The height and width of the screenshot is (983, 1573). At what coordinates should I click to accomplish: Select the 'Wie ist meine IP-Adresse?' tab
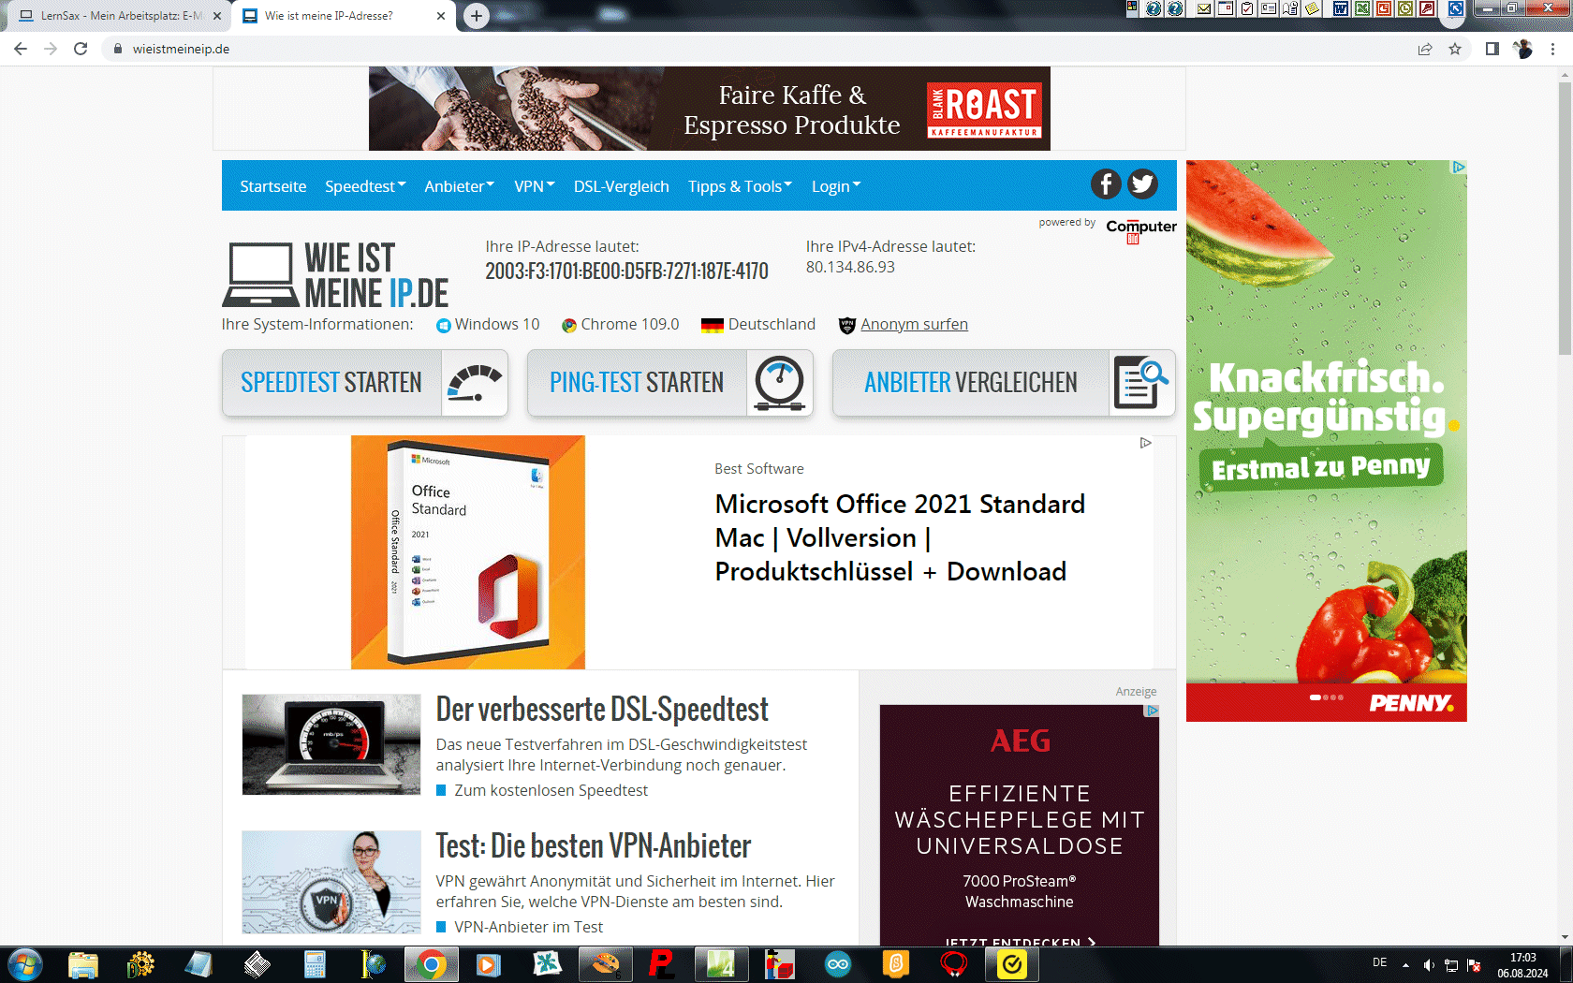(x=342, y=16)
